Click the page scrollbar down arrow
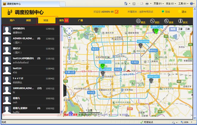This screenshot has width=197, height=125. point(195,118)
